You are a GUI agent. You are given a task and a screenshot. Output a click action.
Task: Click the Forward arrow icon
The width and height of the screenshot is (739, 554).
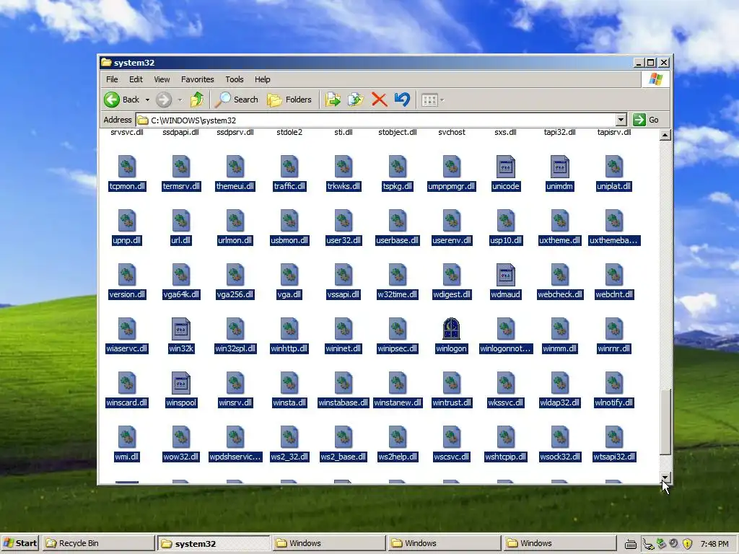coord(164,100)
